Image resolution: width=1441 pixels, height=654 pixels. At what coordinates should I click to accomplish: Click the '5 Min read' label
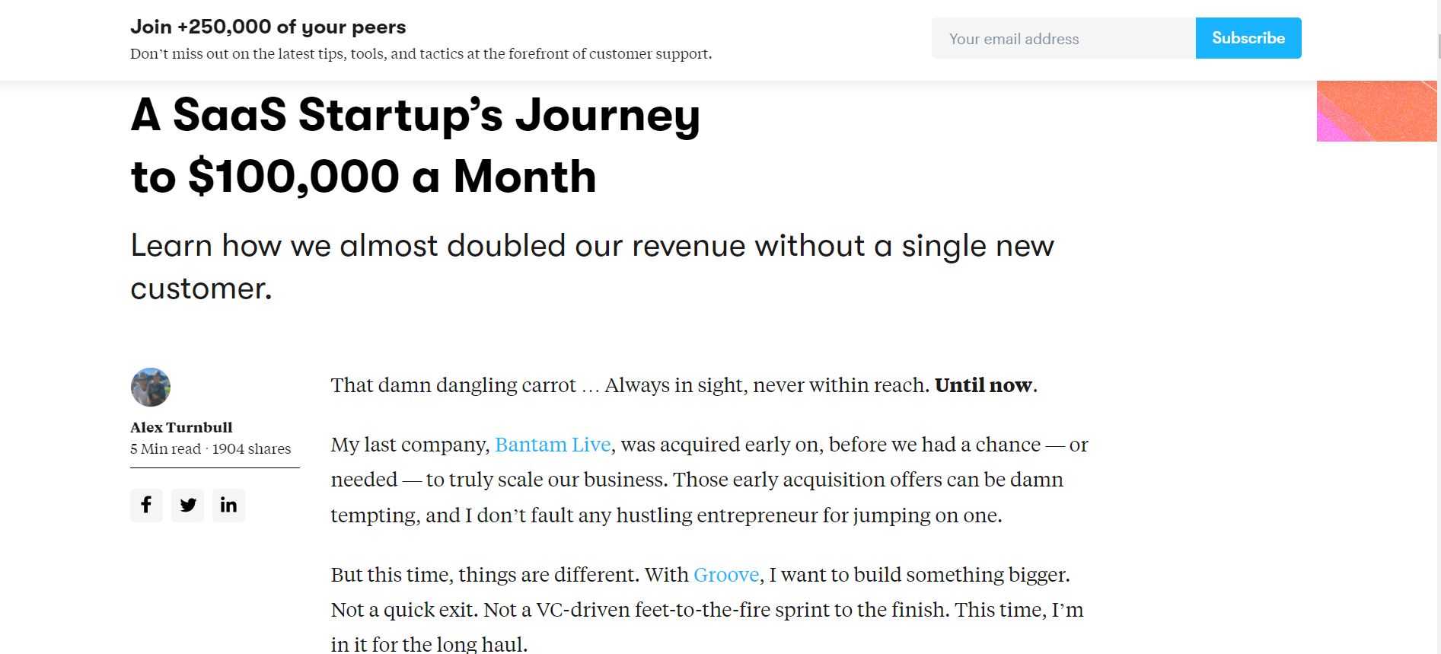[165, 449]
